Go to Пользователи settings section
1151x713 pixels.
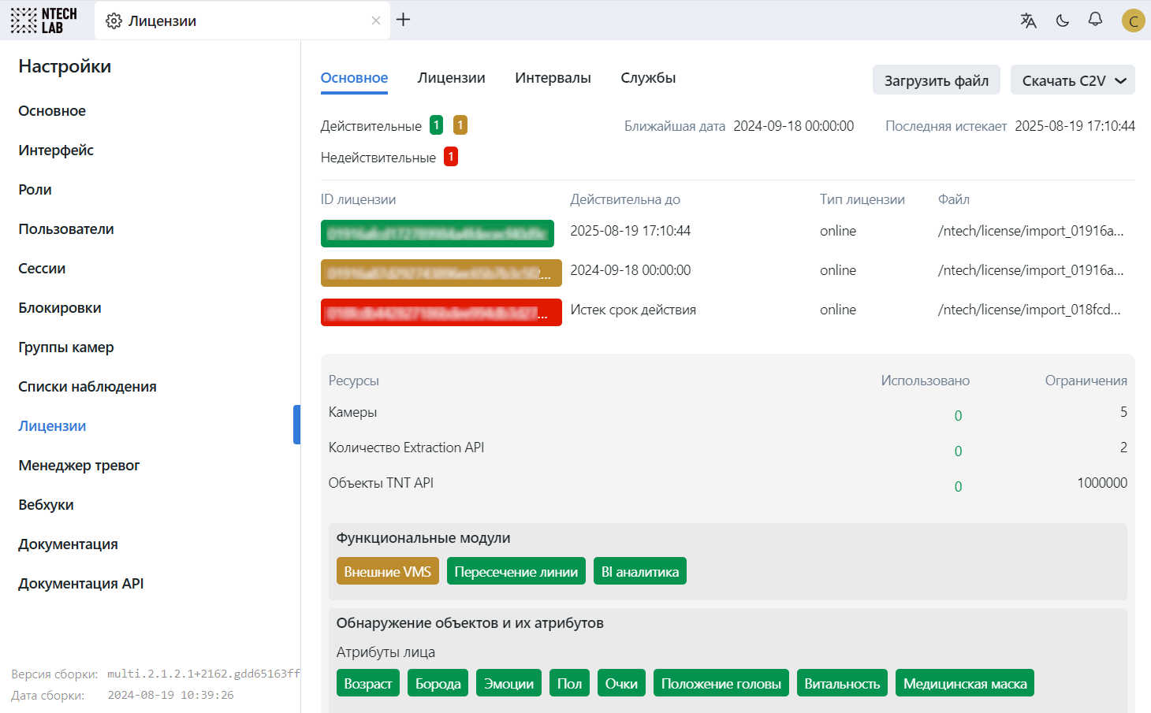66,229
